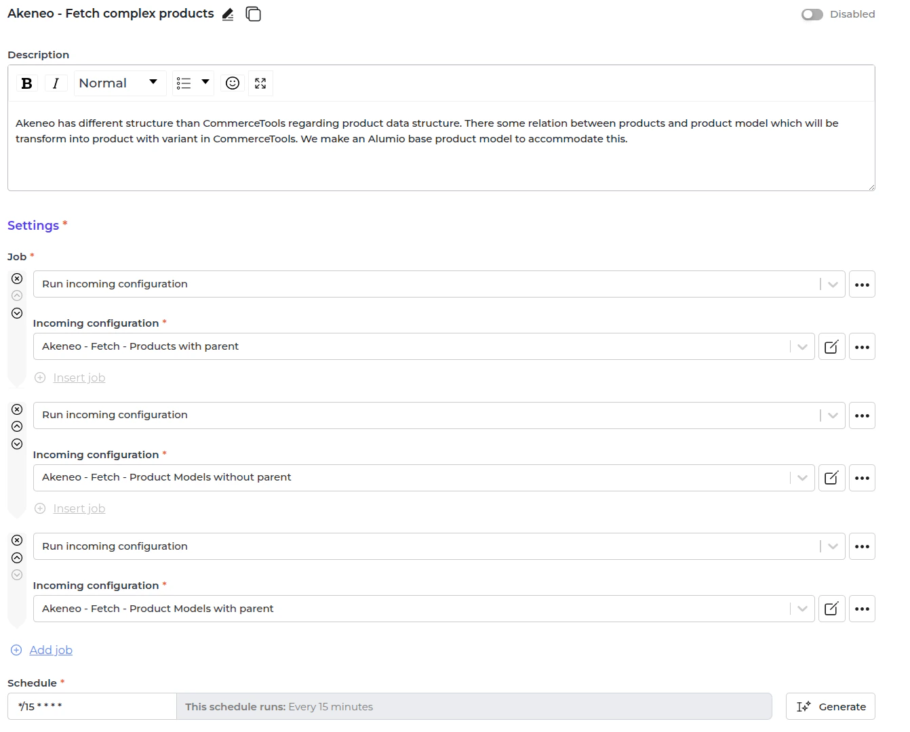Click the Add job link
The height and width of the screenshot is (732, 910).
pos(51,650)
